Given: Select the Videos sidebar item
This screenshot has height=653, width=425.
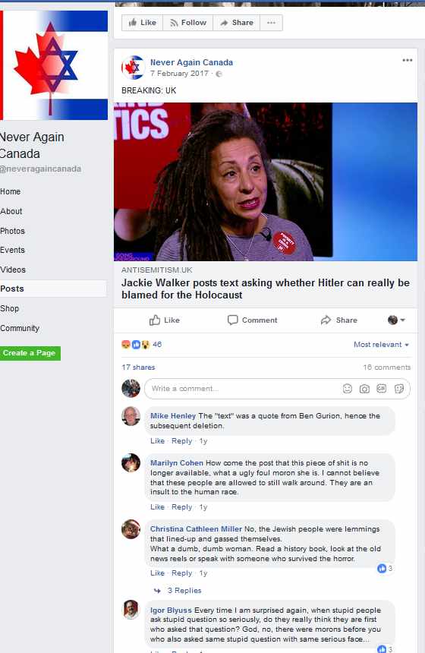Looking at the screenshot, I should [13, 270].
